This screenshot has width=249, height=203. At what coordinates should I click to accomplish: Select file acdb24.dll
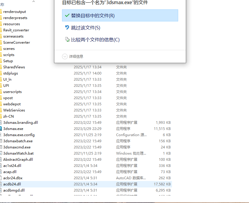pyautogui.click(x=12, y=184)
